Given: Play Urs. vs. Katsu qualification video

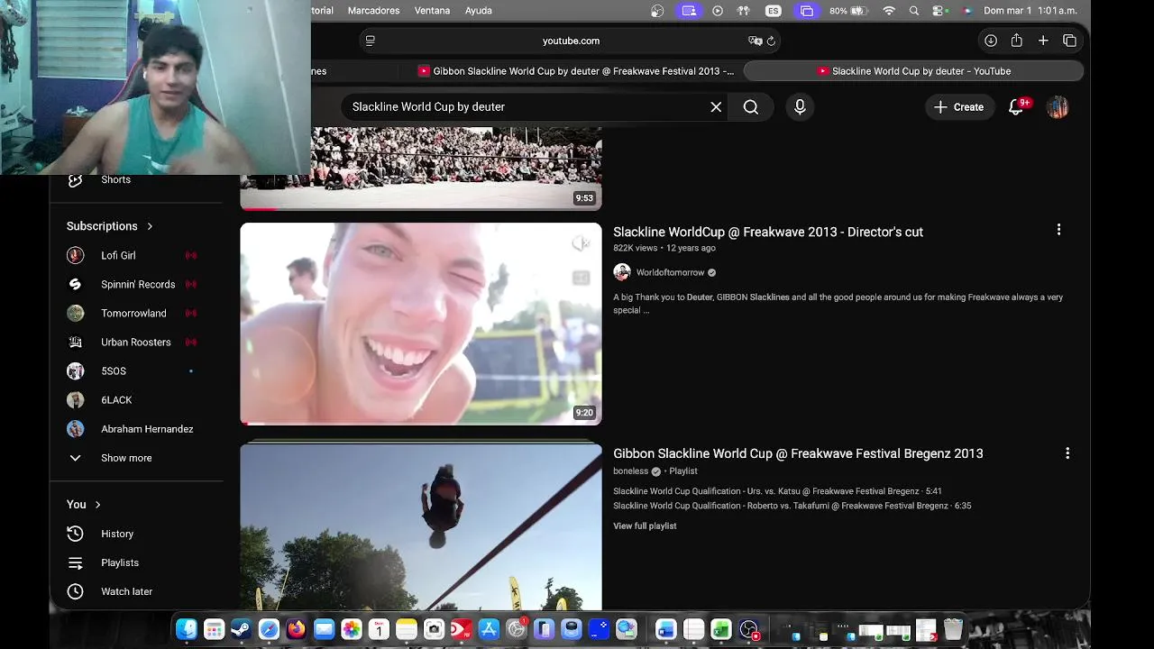Looking at the screenshot, I should 777,491.
